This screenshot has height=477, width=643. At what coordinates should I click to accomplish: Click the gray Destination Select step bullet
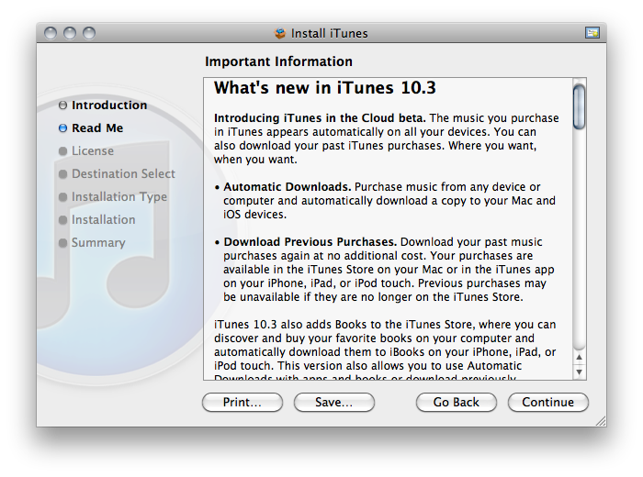tap(62, 174)
